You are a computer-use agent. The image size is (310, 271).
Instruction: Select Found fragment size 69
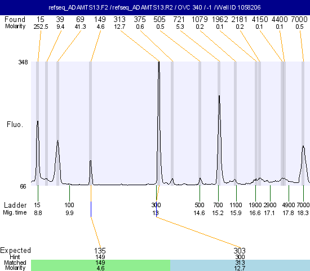(80, 19)
